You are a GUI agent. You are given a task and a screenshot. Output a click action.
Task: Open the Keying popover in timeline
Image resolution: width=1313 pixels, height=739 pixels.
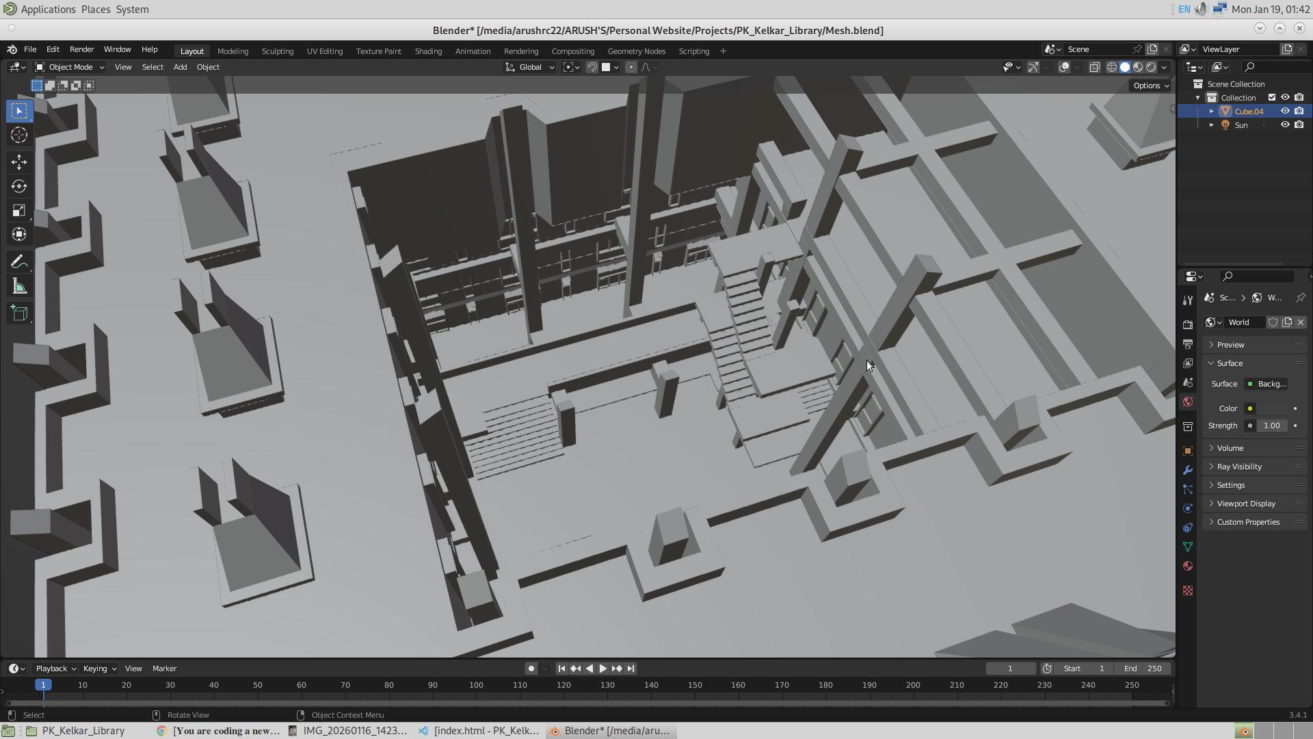point(99,669)
